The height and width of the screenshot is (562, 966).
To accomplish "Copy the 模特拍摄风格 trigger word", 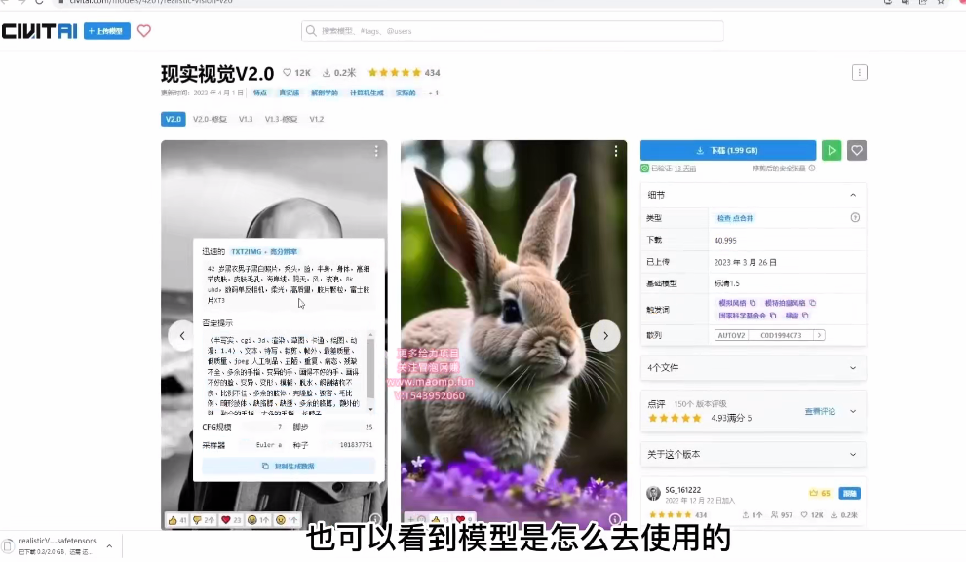I will point(813,303).
